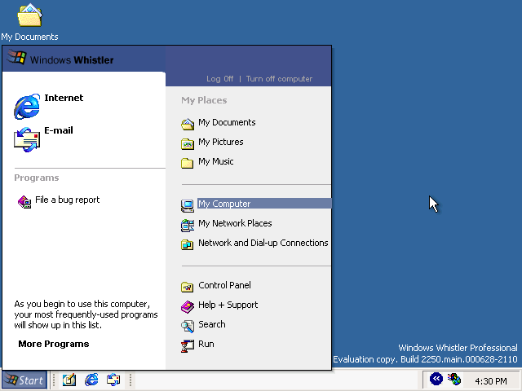Expand More Programs
The width and height of the screenshot is (522, 391).
(54, 344)
